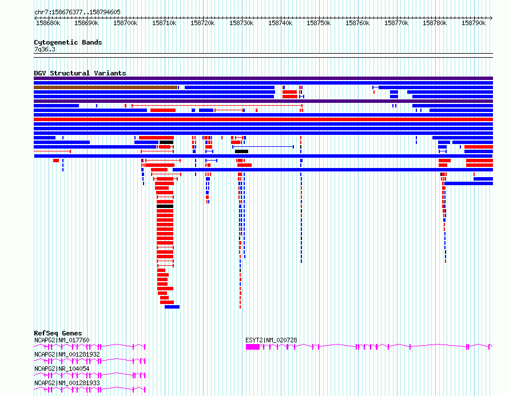Open the DGV Structural Variants track title
509x396 pixels.
pos(80,73)
